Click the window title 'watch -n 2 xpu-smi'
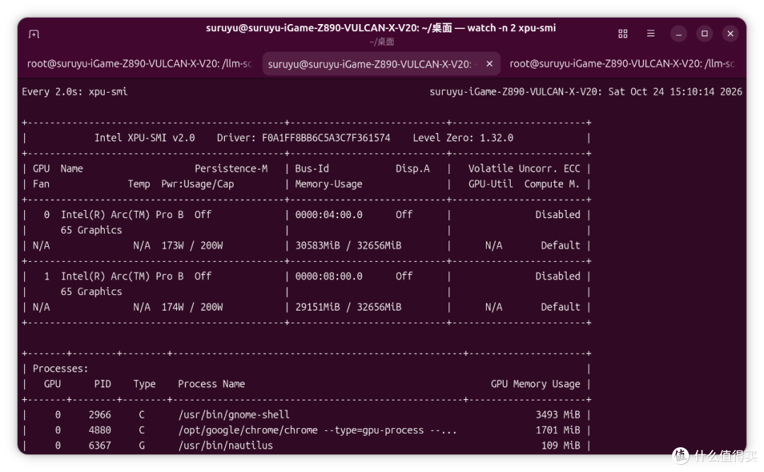Viewport: 764px width, 472px height. pyautogui.click(x=511, y=28)
